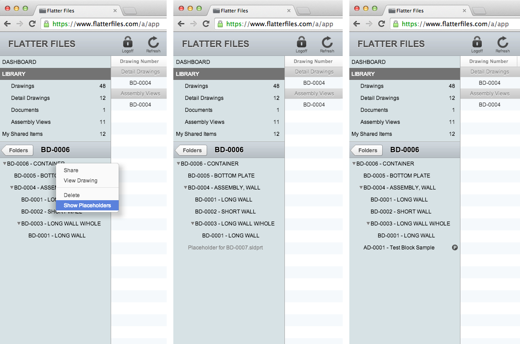The image size is (520, 344).
Task: Click green https lock in Placeholder BD-0007 window
Action: pos(220,24)
